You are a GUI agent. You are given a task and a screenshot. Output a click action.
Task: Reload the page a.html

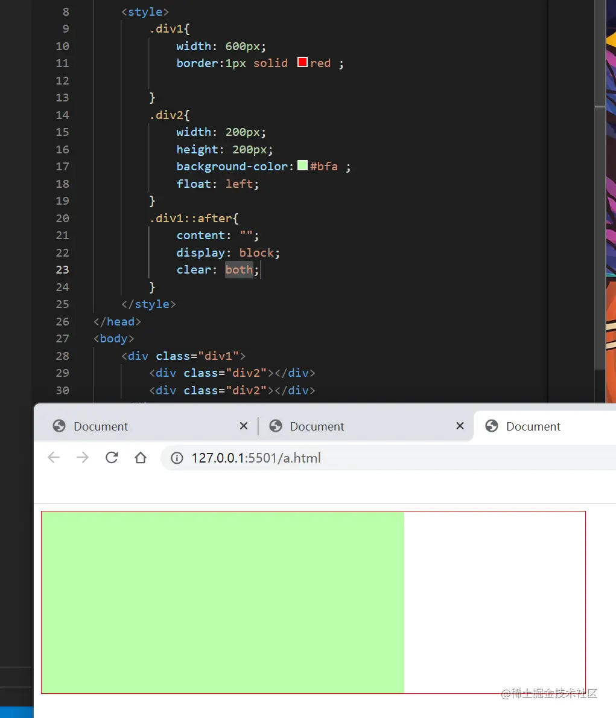pyautogui.click(x=112, y=458)
